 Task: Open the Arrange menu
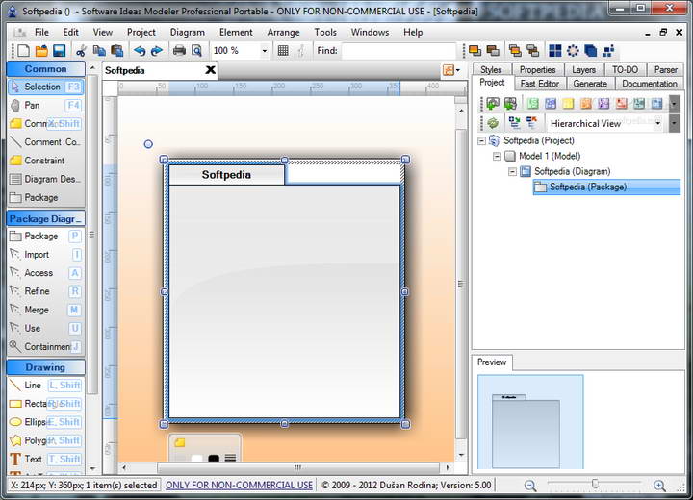(283, 33)
